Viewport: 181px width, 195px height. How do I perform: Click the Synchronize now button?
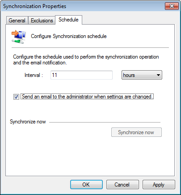pyautogui.click(x=136, y=132)
